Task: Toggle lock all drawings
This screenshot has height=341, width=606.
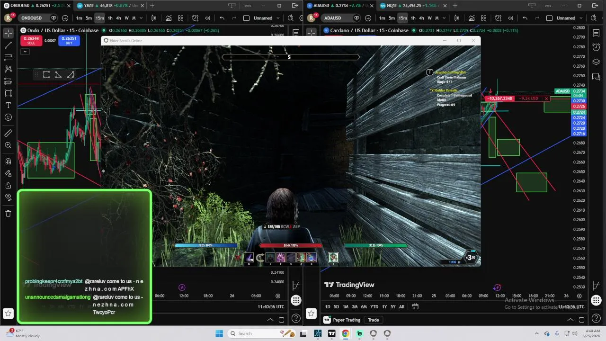Action: tap(8, 185)
